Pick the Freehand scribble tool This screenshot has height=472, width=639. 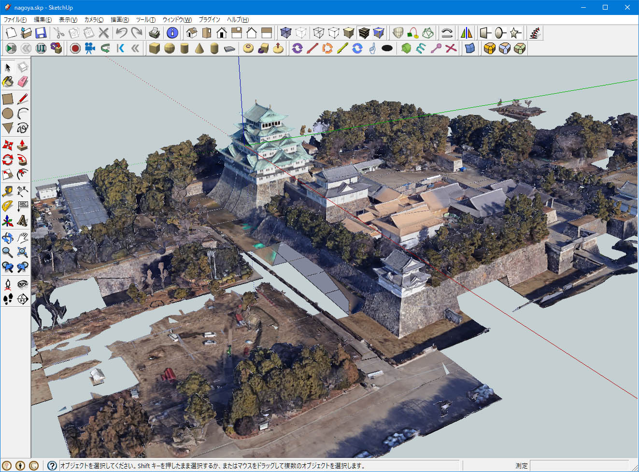click(x=23, y=128)
